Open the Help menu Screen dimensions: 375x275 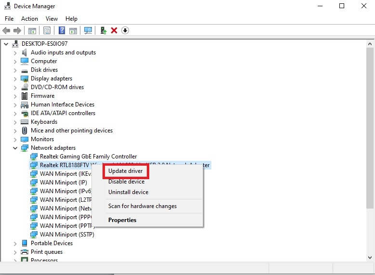(x=71, y=19)
